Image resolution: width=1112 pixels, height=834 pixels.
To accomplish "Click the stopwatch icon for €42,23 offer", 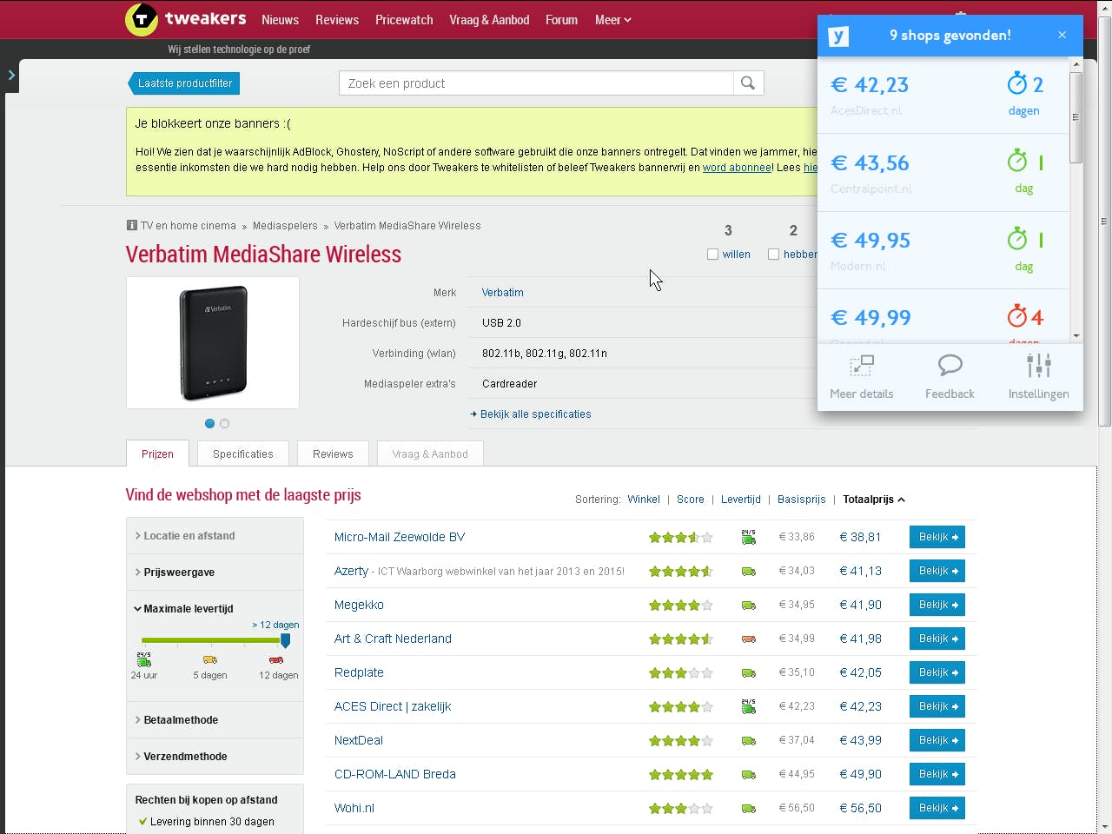I will pos(1016,83).
